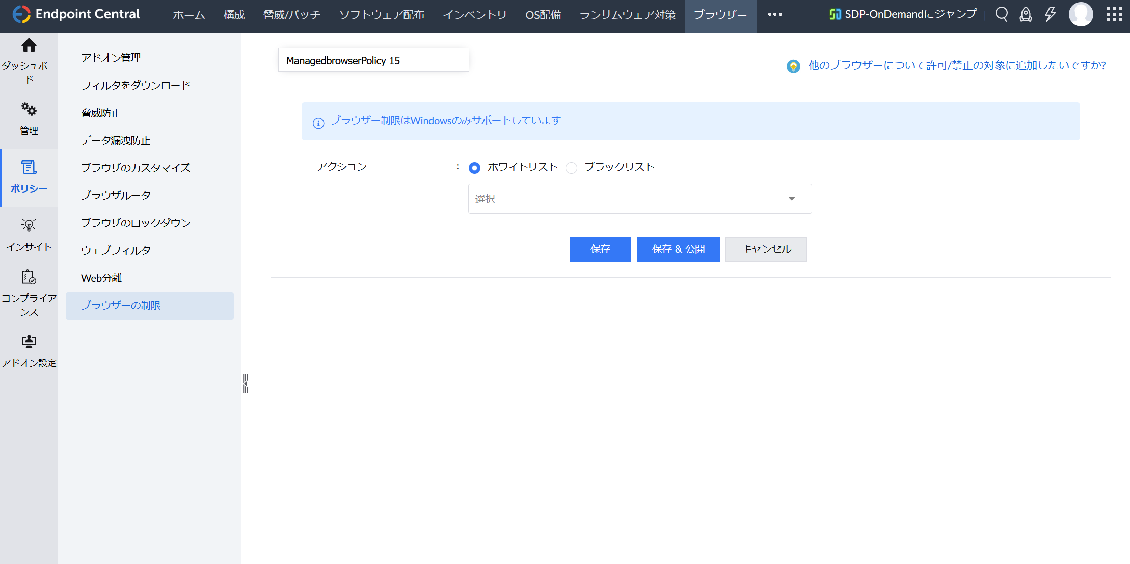Click the ManagedbrowserPolicy 15 name field
Image resolution: width=1130 pixels, height=564 pixels.
(x=373, y=60)
